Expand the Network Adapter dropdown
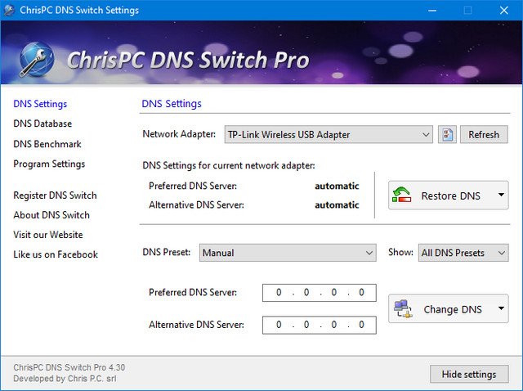The width and height of the screenshot is (523, 391). coord(329,135)
